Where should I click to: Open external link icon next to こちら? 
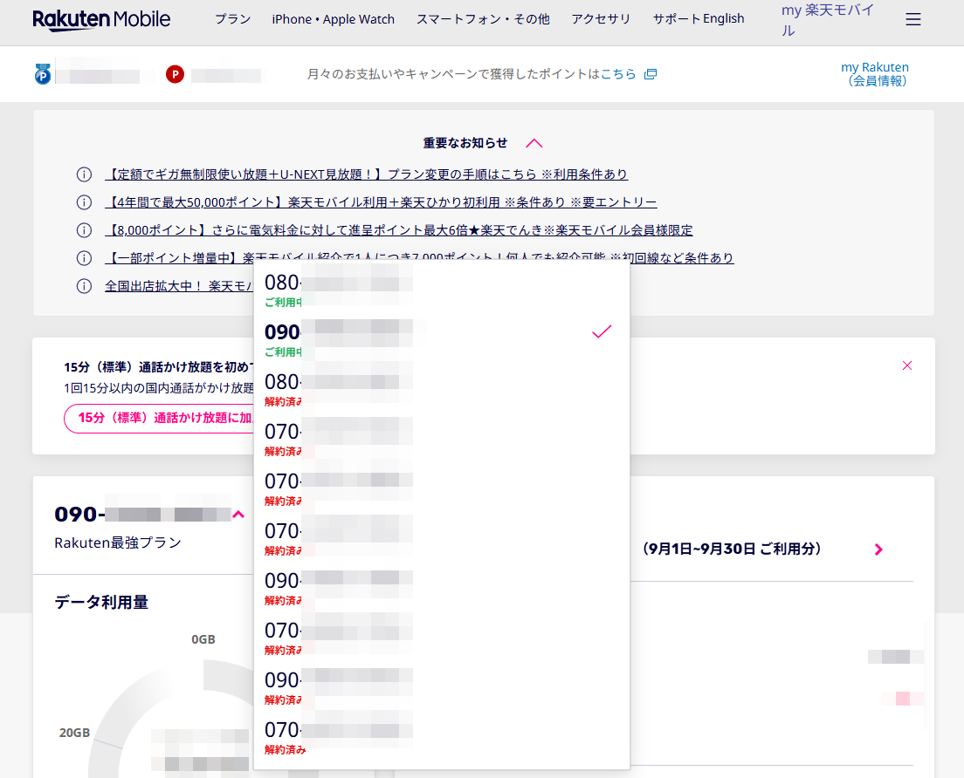point(651,74)
